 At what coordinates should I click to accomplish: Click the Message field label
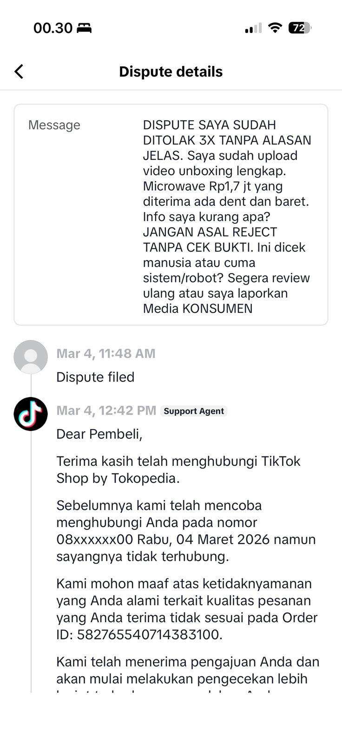pos(54,125)
